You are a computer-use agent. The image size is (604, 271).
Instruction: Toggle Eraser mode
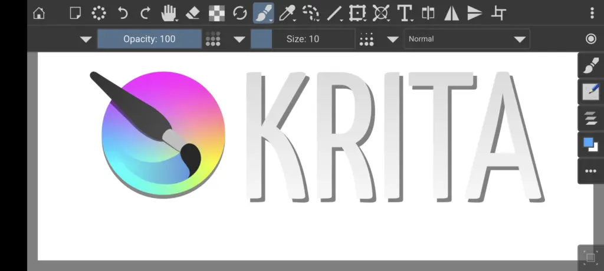click(193, 13)
